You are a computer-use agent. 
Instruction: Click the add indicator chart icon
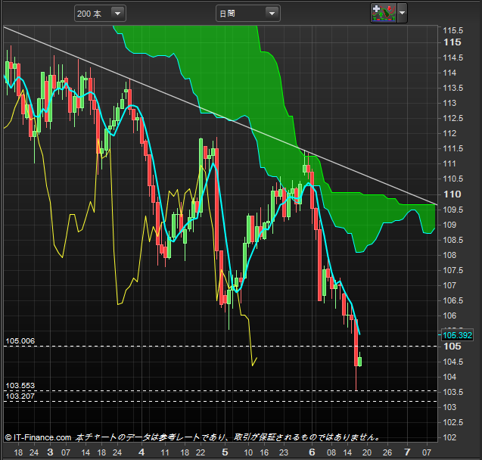click(x=384, y=13)
